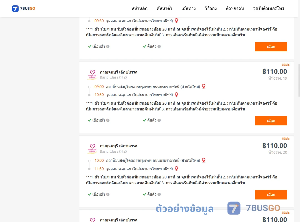Viewport: 300px width, 222px height.
Task: Click มินิบัส tag on the 09:00 trip card
Action: pyautogui.click(x=286, y=65)
